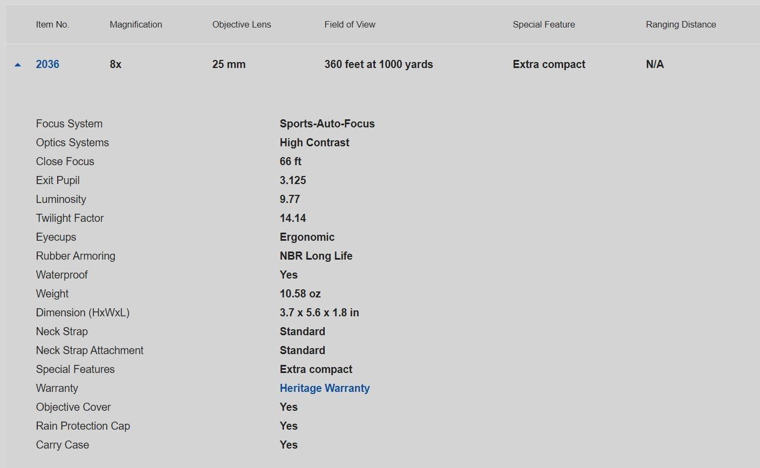
Task: Click the Field of View column header
Action: pos(350,24)
